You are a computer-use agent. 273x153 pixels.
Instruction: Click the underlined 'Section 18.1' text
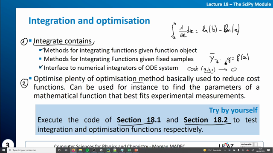coord(139,120)
